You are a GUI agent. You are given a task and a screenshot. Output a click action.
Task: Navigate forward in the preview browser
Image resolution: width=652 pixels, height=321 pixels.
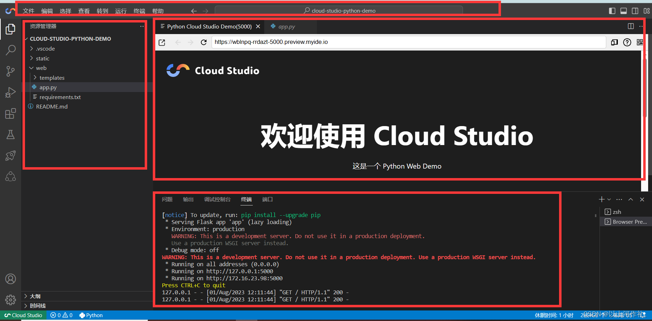pos(190,42)
